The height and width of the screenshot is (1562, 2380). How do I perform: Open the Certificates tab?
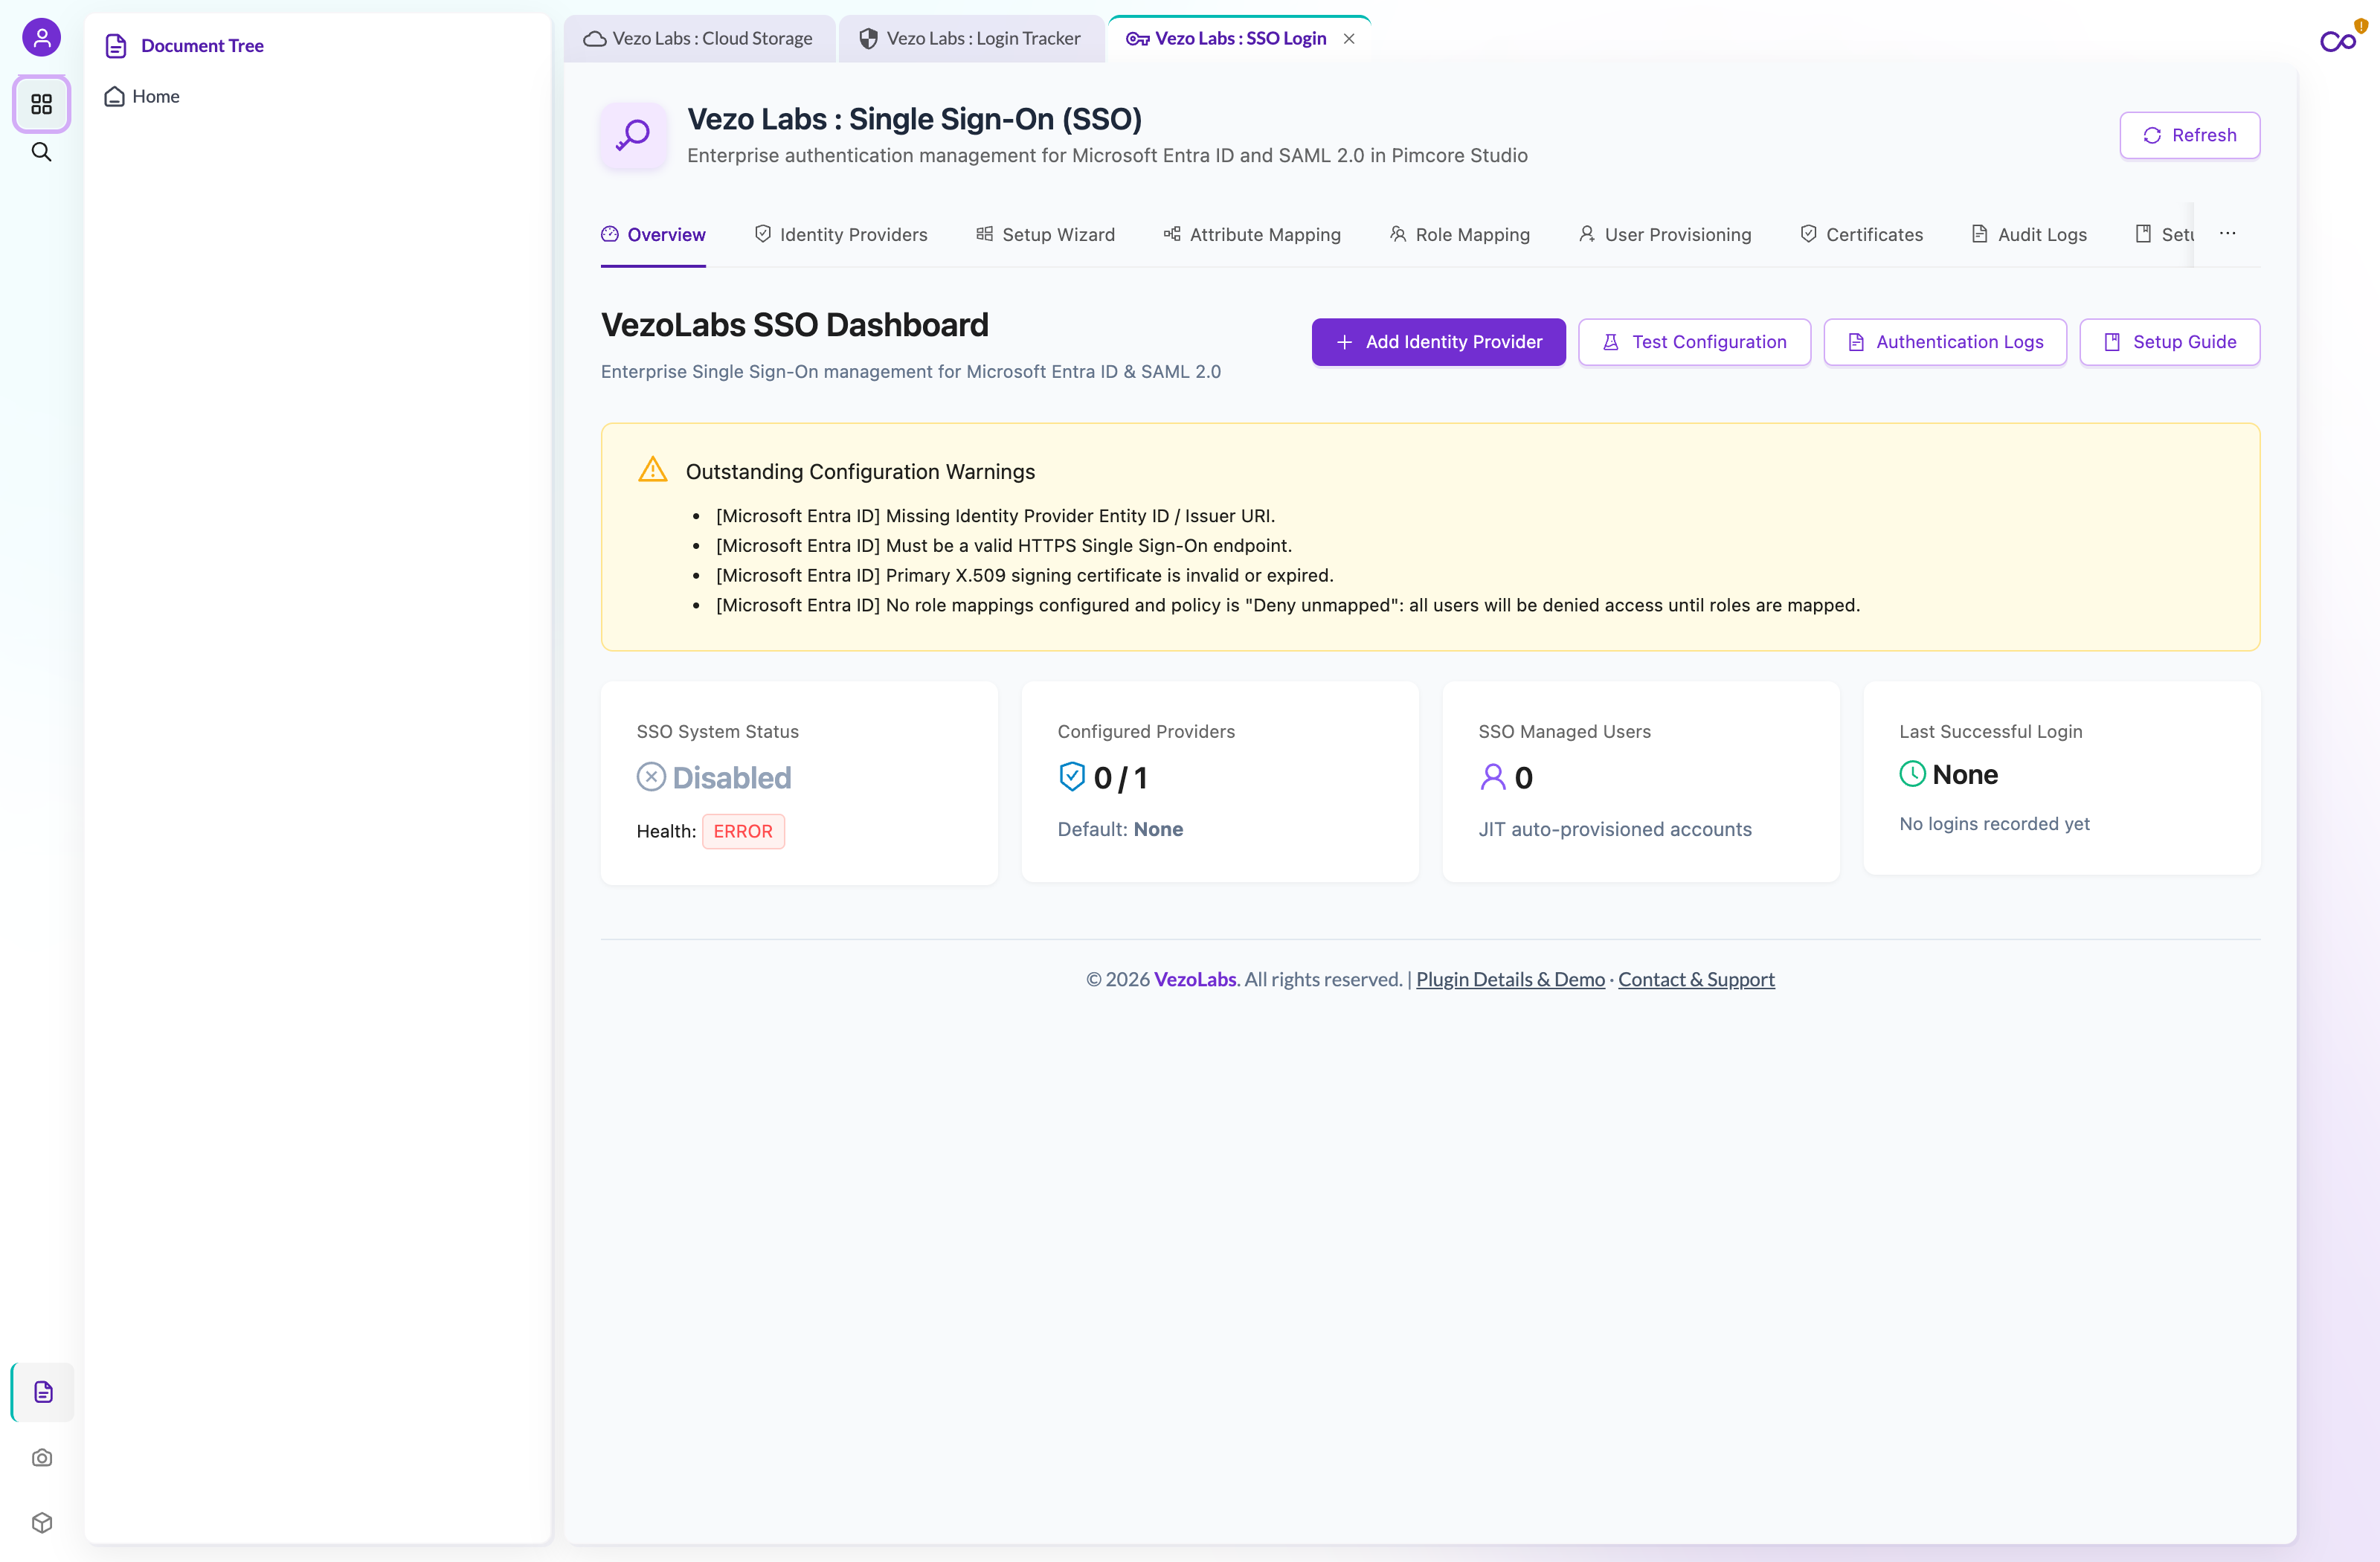pyautogui.click(x=1861, y=234)
